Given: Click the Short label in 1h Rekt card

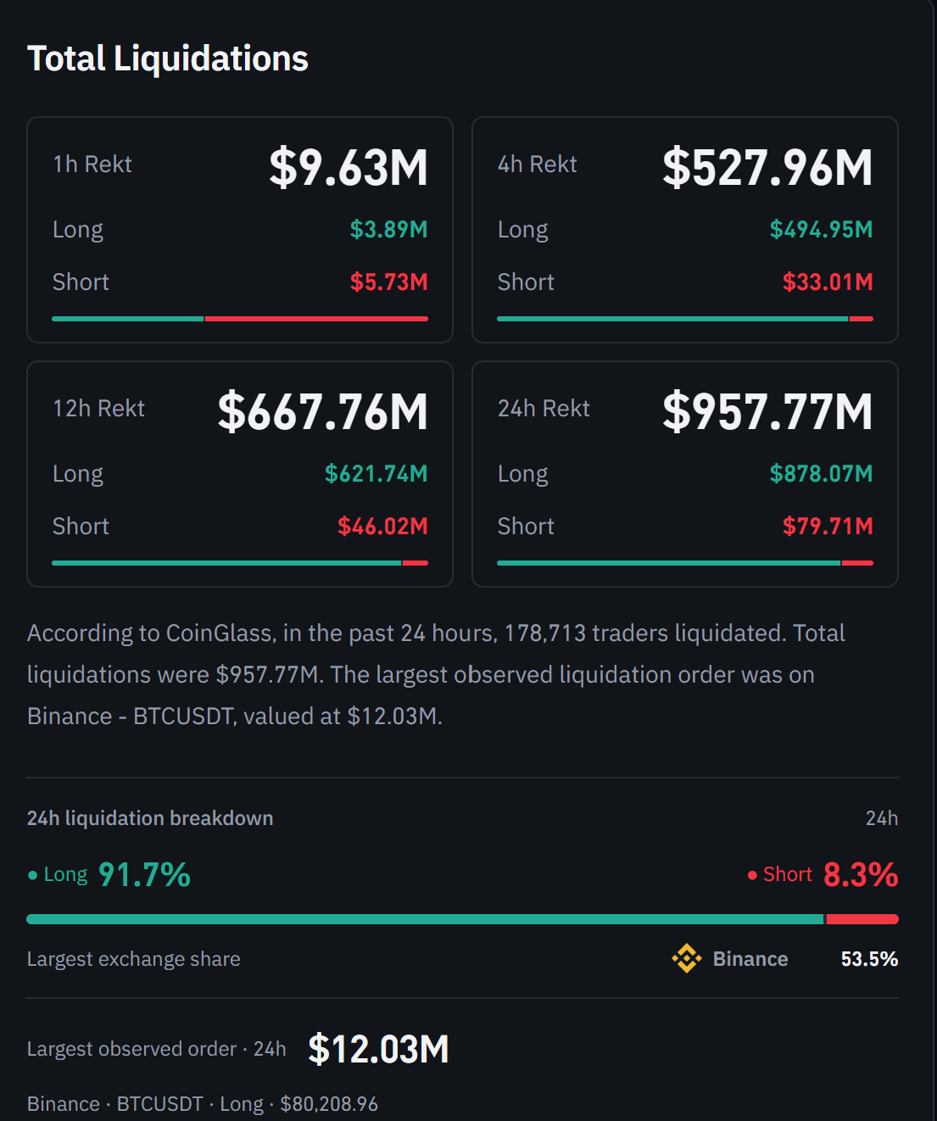Looking at the screenshot, I should point(81,282).
